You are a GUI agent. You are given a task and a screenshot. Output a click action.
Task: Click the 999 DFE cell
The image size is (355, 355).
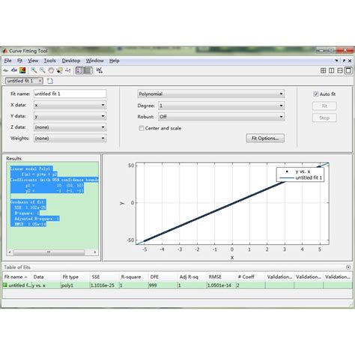point(163,285)
